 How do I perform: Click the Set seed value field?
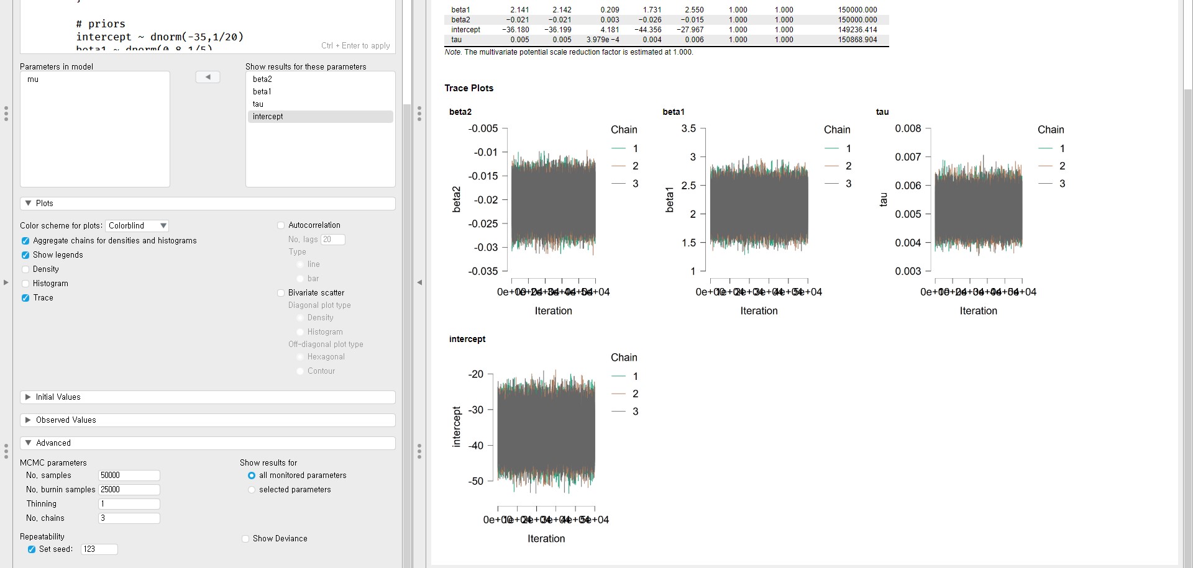99,549
